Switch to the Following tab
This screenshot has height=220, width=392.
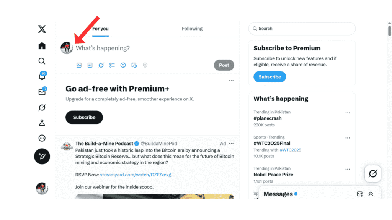click(192, 28)
